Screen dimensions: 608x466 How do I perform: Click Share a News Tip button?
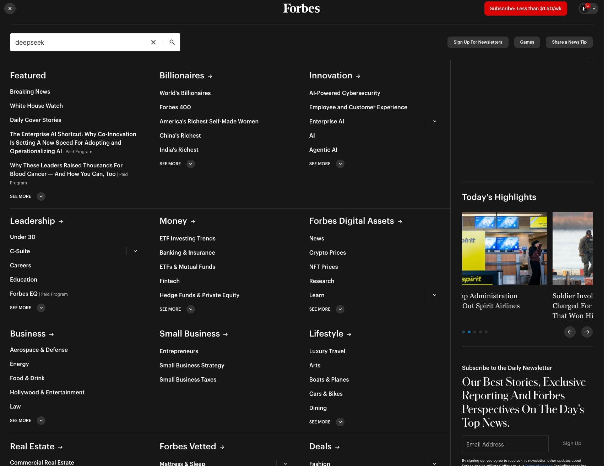coord(569,42)
